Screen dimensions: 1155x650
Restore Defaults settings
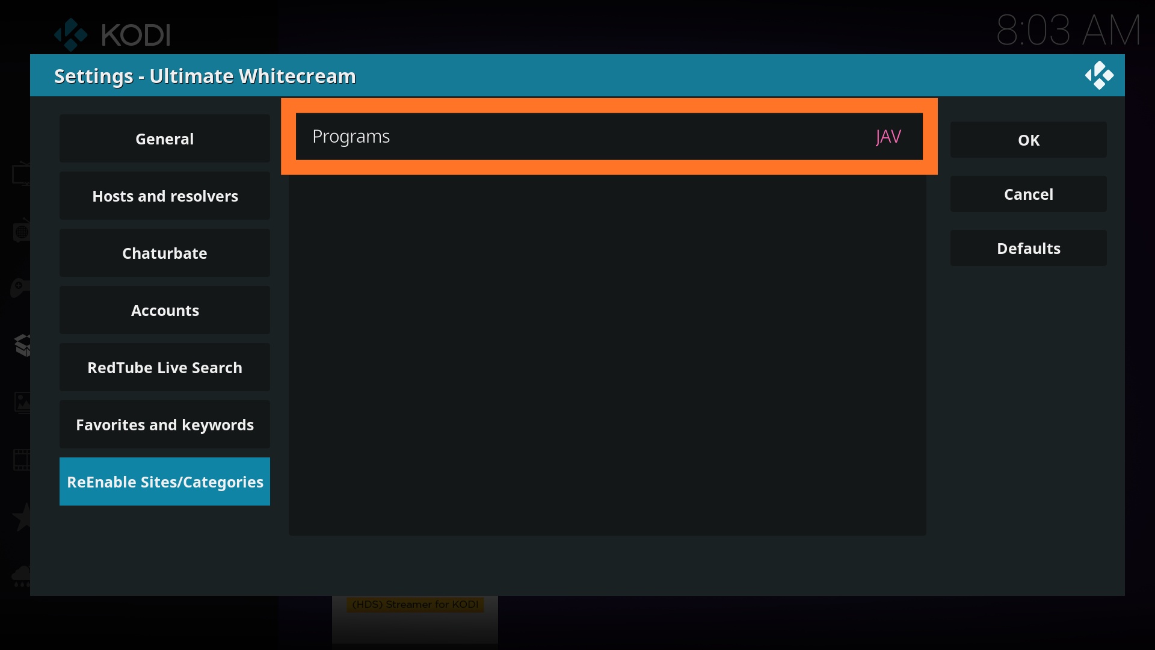1028,248
